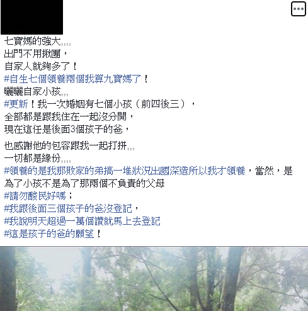The width and height of the screenshot is (308, 311).
Task: Click the line 也感謝他的包容跟我一起打拼
Action: coord(69,145)
